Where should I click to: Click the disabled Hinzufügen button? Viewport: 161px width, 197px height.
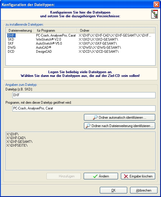[63, 176]
